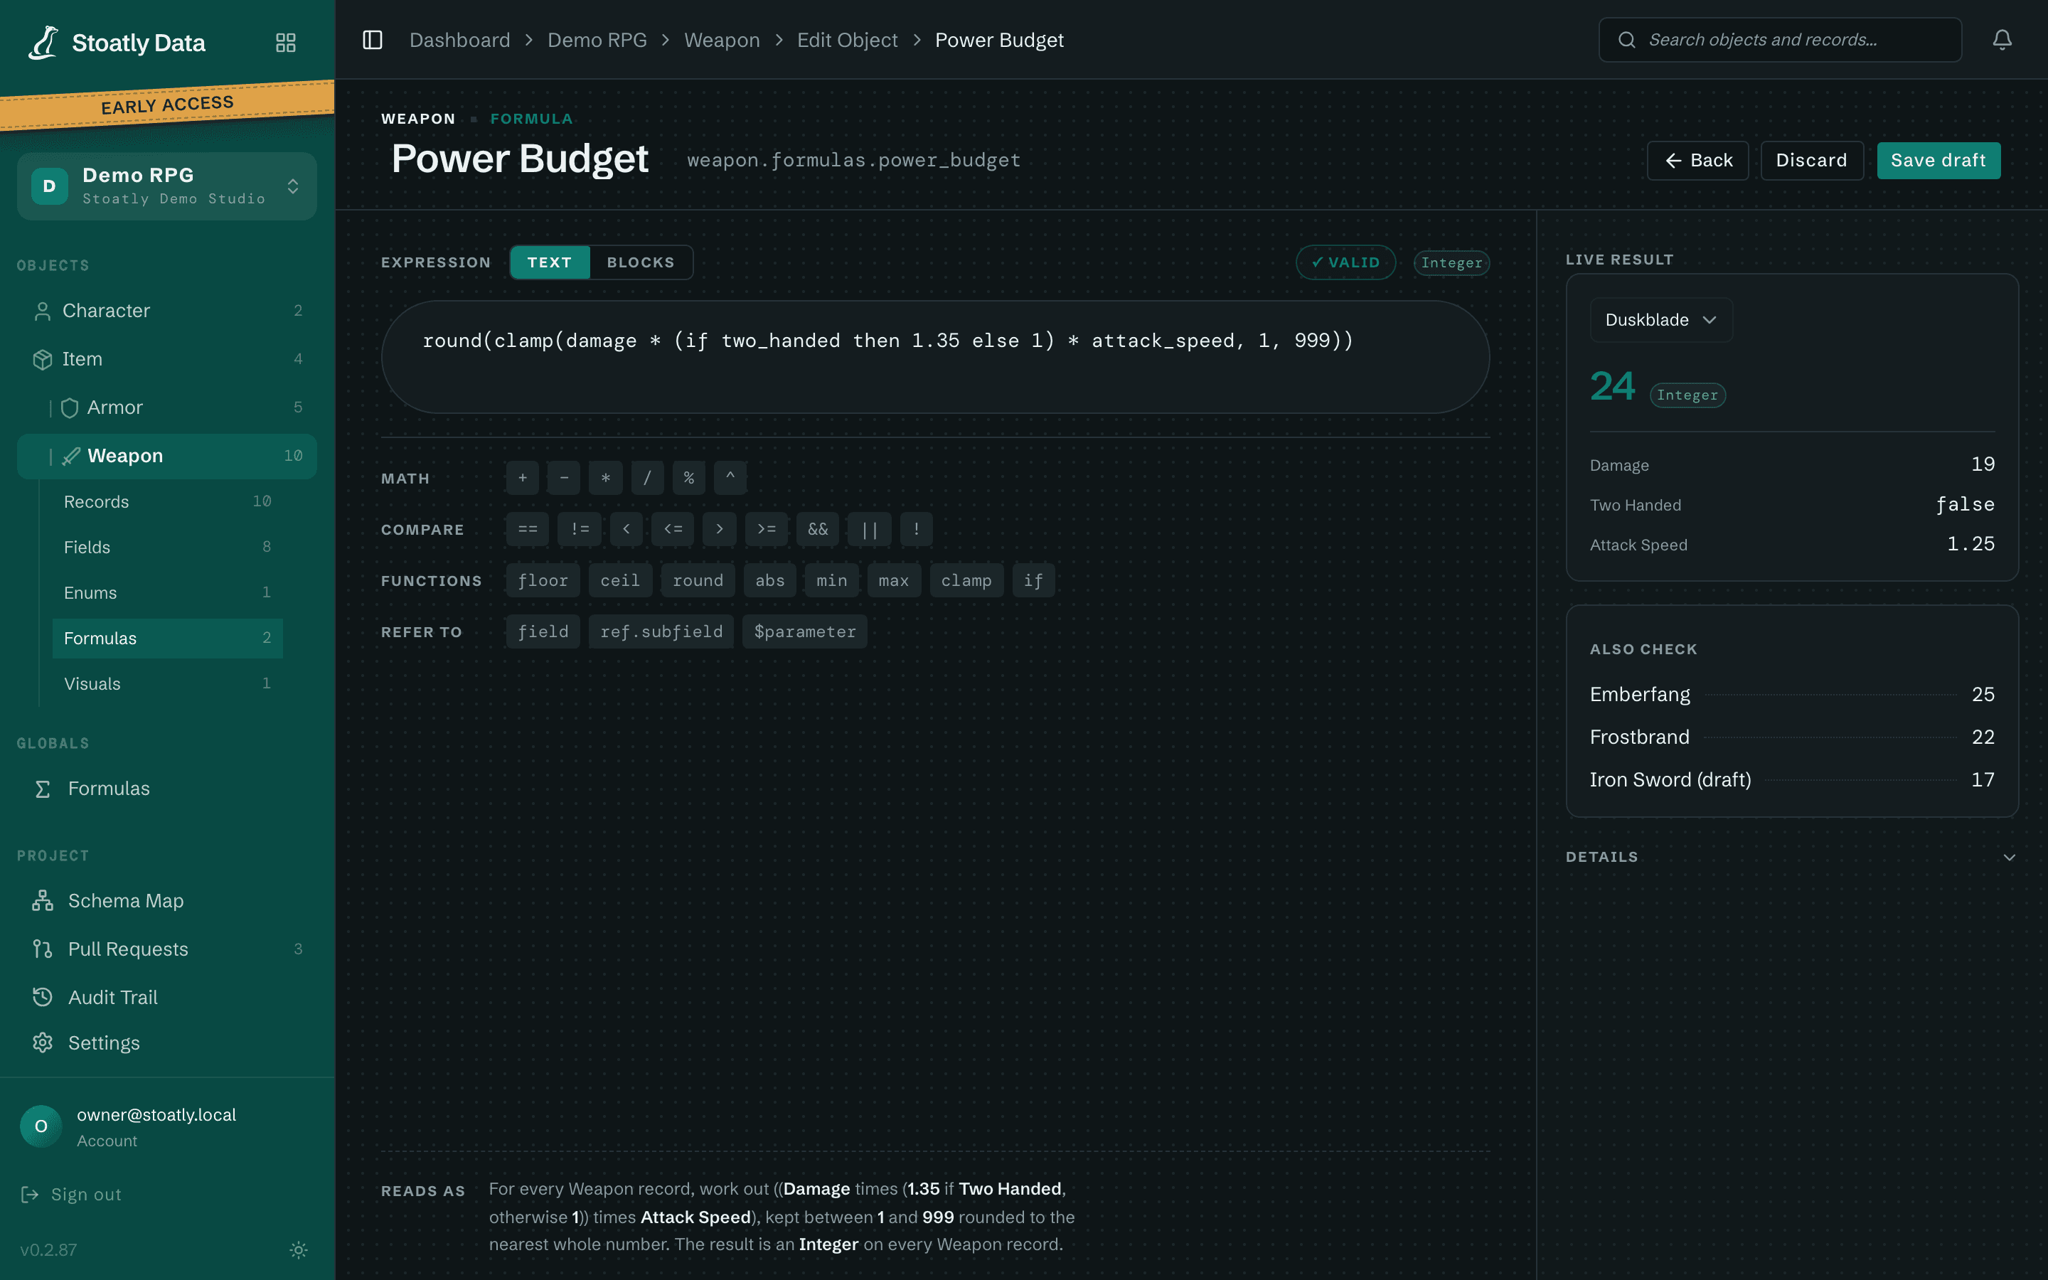
Task: Insert the not-equal comparison operator
Action: (580, 529)
